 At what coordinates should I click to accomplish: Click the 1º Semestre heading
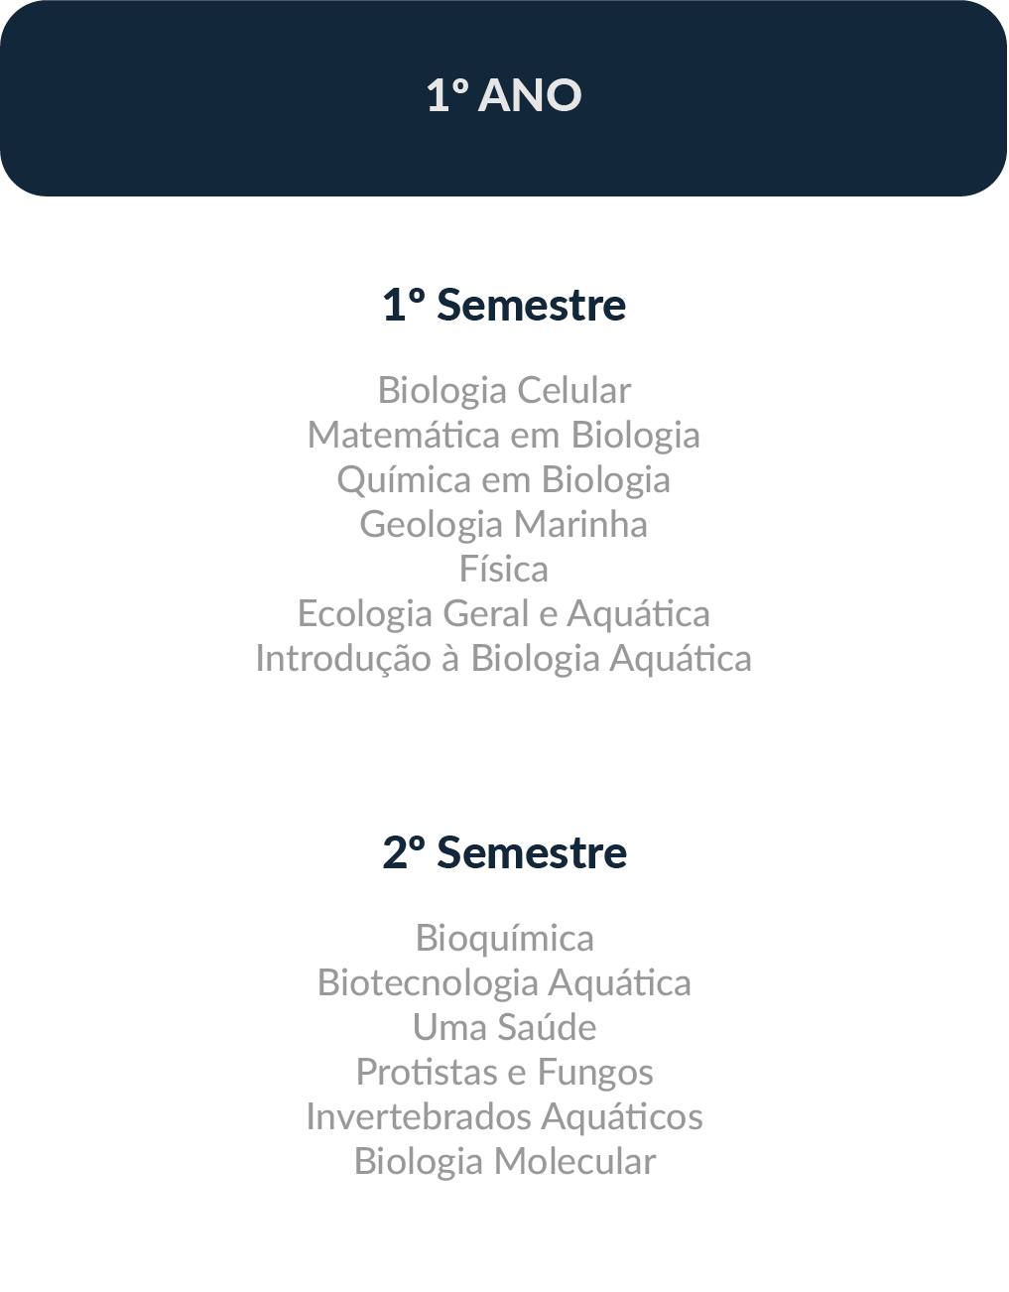[504, 305]
